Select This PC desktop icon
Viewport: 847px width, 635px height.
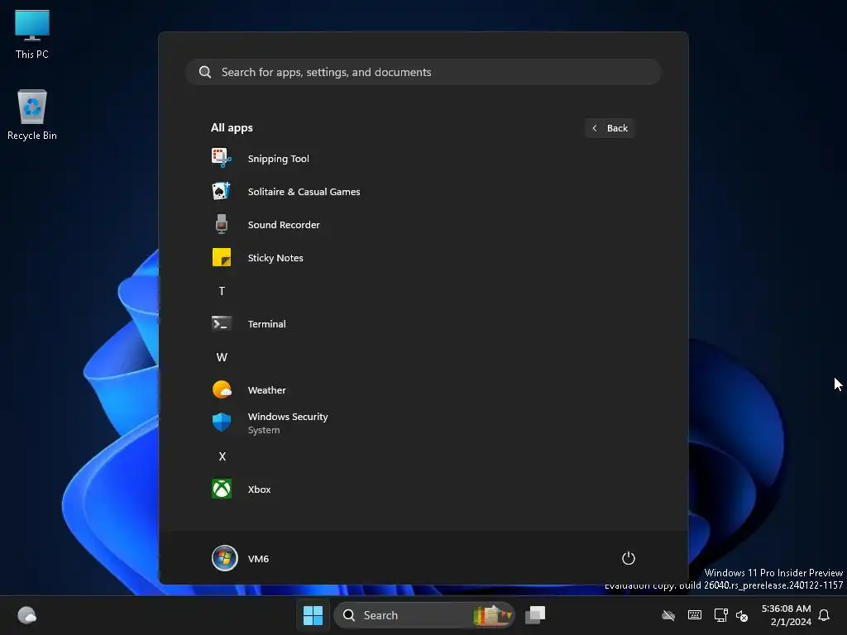[32, 34]
